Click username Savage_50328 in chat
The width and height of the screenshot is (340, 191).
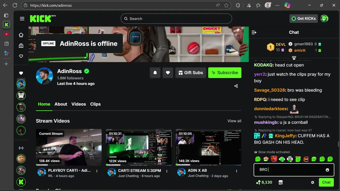(270, 90)
